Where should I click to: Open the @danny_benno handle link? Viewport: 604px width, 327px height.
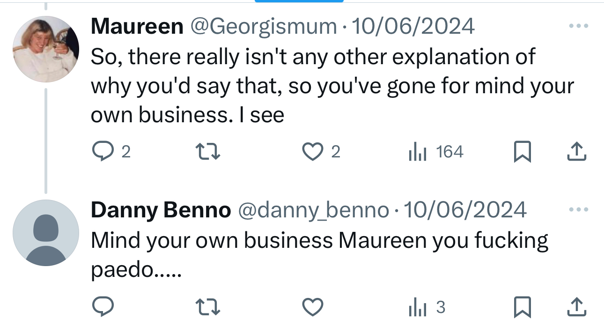[313, 210]
